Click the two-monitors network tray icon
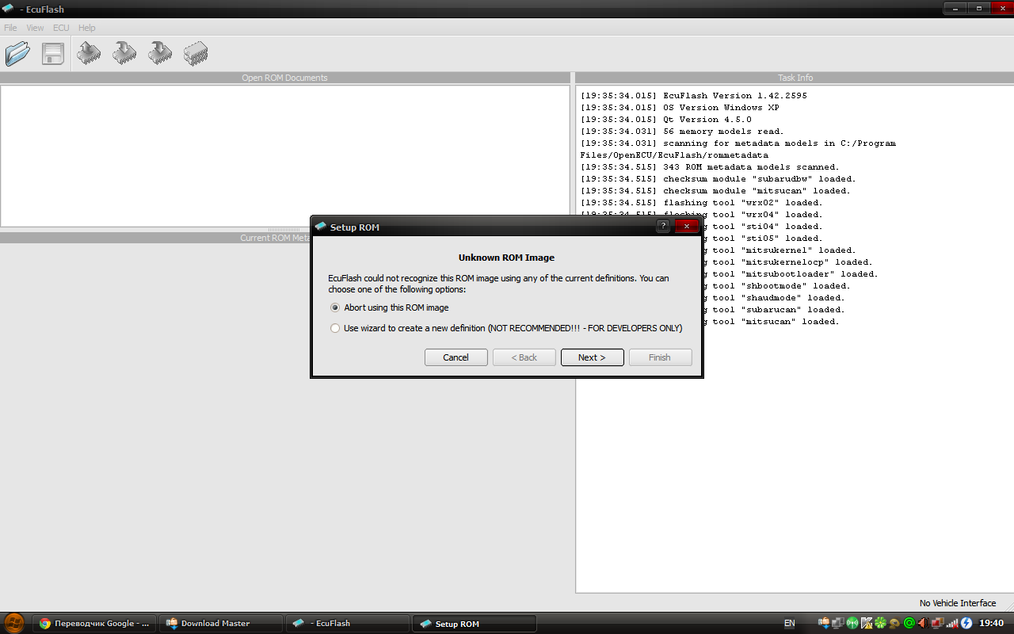The image size is (1014, 634). 838,624
